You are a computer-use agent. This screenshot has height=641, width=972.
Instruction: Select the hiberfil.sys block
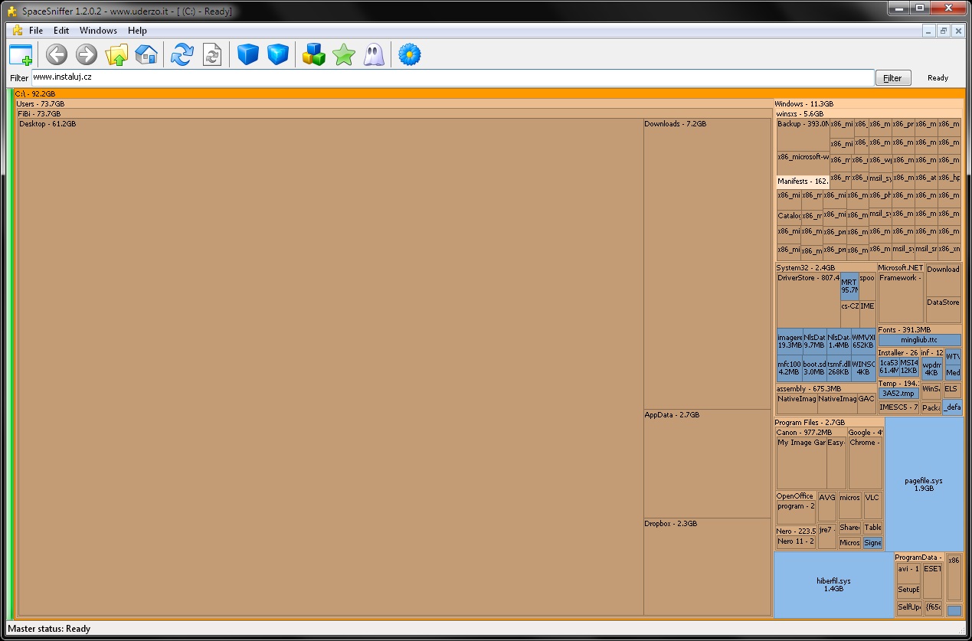point(833,584)
